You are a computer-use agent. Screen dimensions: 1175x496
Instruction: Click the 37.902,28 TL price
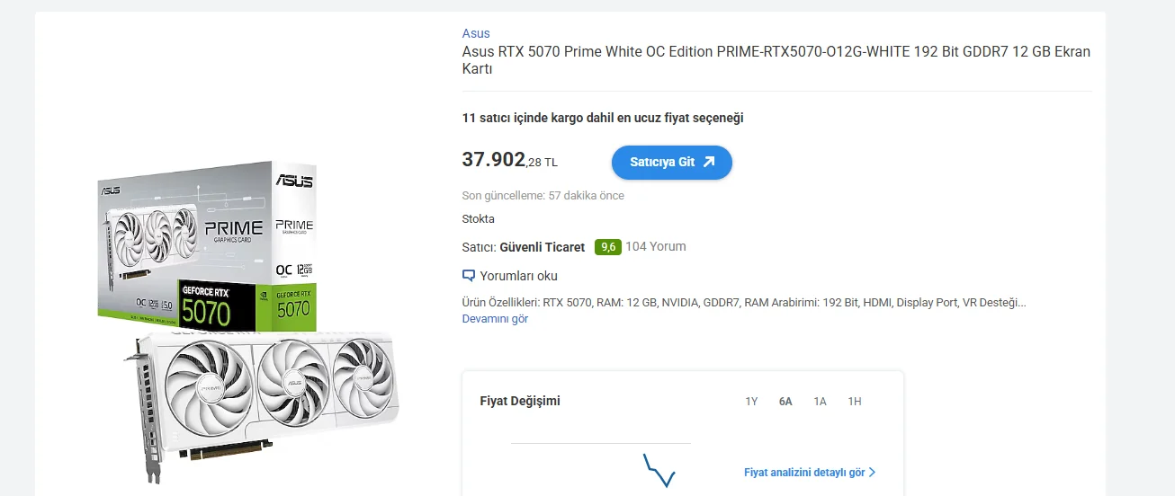pos(509,161)
